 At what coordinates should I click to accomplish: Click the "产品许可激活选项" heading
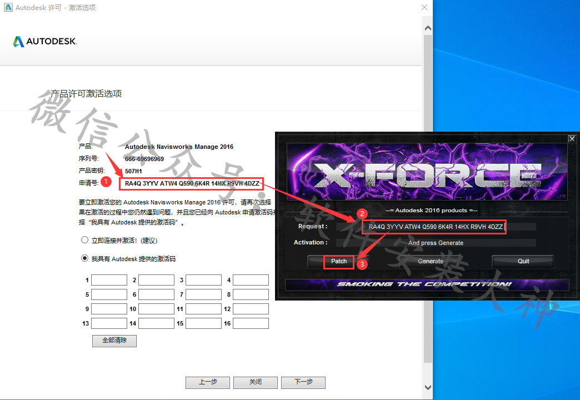(86, 94)
